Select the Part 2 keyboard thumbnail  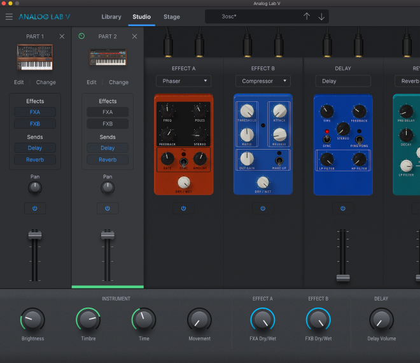[108, 57]
